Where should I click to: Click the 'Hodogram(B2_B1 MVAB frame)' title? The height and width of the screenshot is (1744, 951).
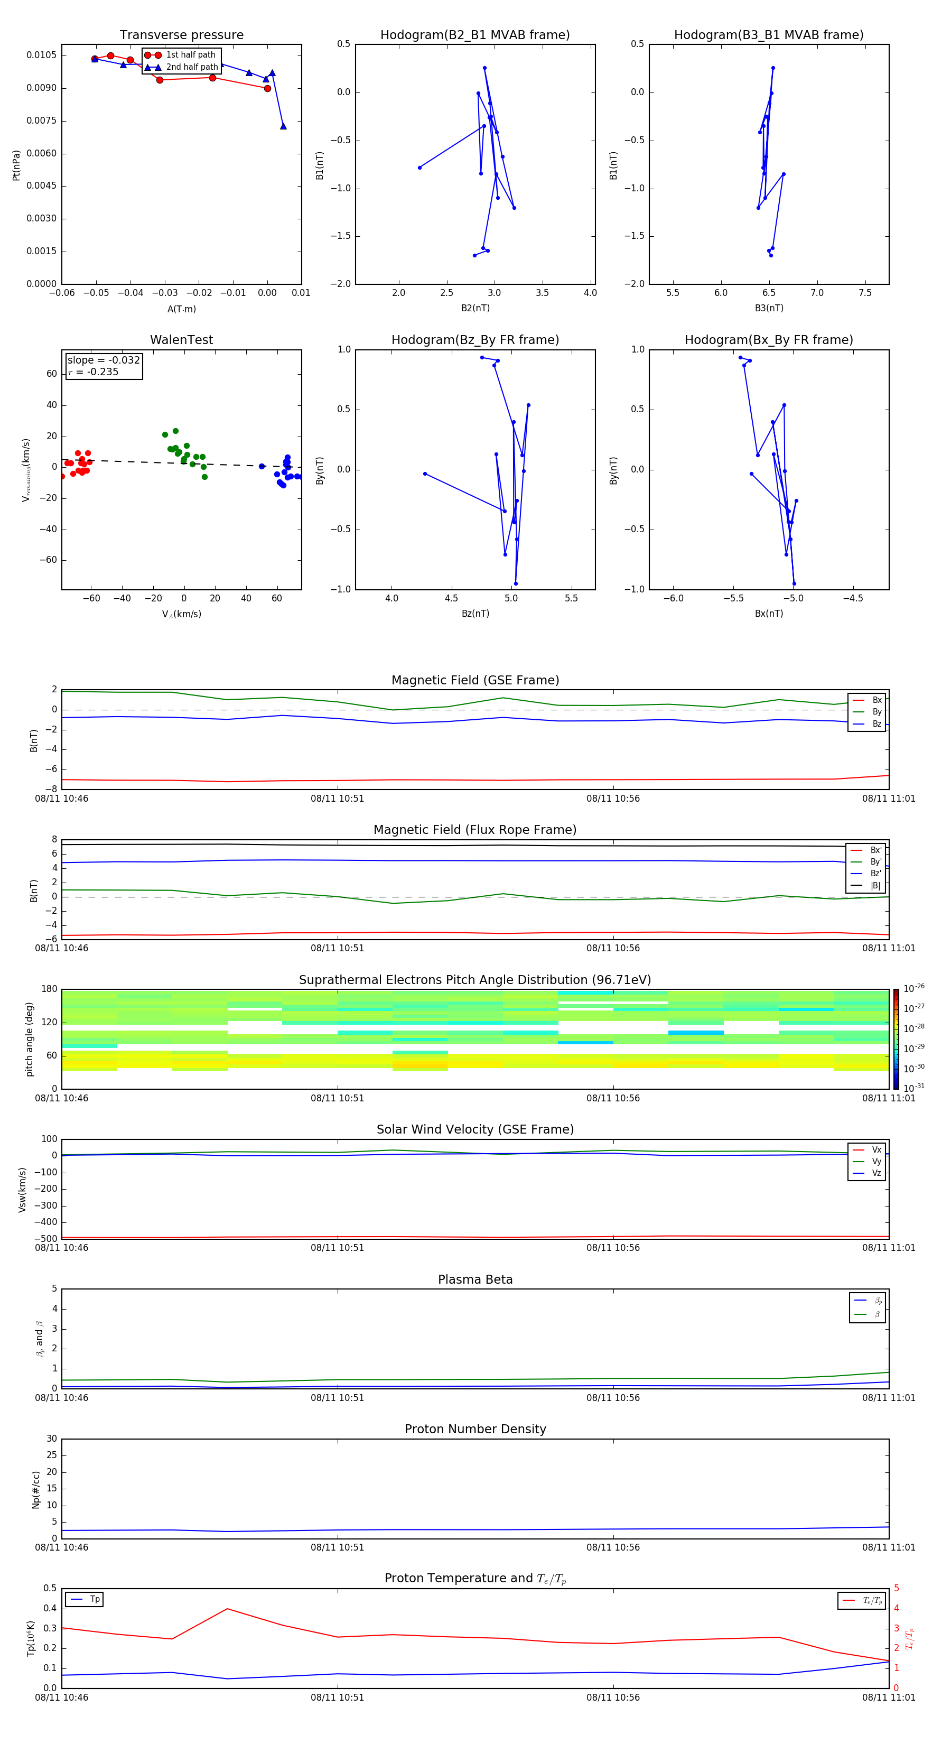[475, 35]
